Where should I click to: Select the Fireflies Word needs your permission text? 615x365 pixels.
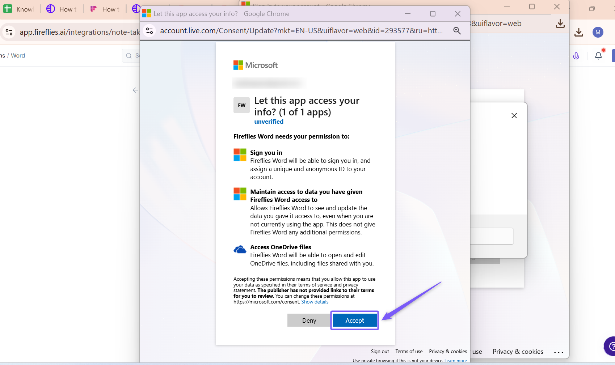click(x=291, y=136)
